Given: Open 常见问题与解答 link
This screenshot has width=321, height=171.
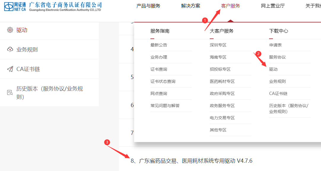Looking at the screenshot, I should pos(165,106).
